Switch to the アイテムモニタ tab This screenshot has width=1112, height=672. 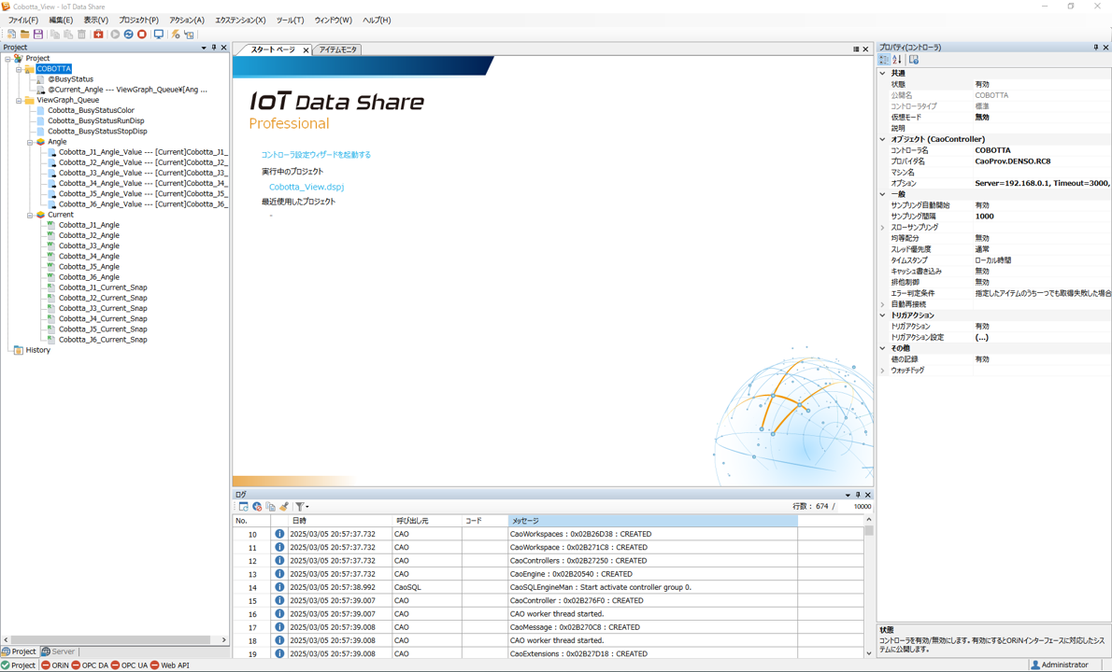click(336, 49)
